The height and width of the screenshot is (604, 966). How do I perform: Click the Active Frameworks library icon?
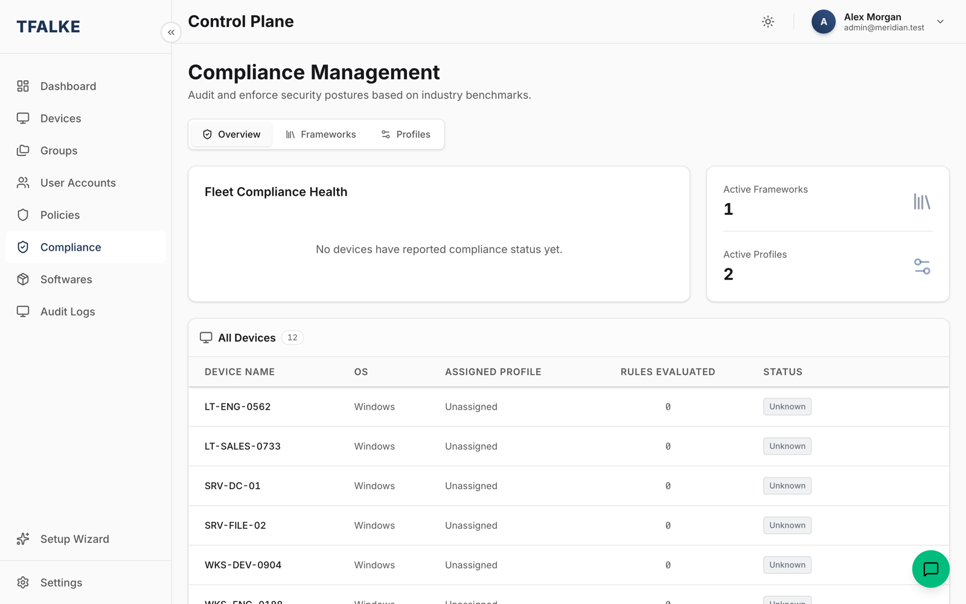(x=922, y=202)
